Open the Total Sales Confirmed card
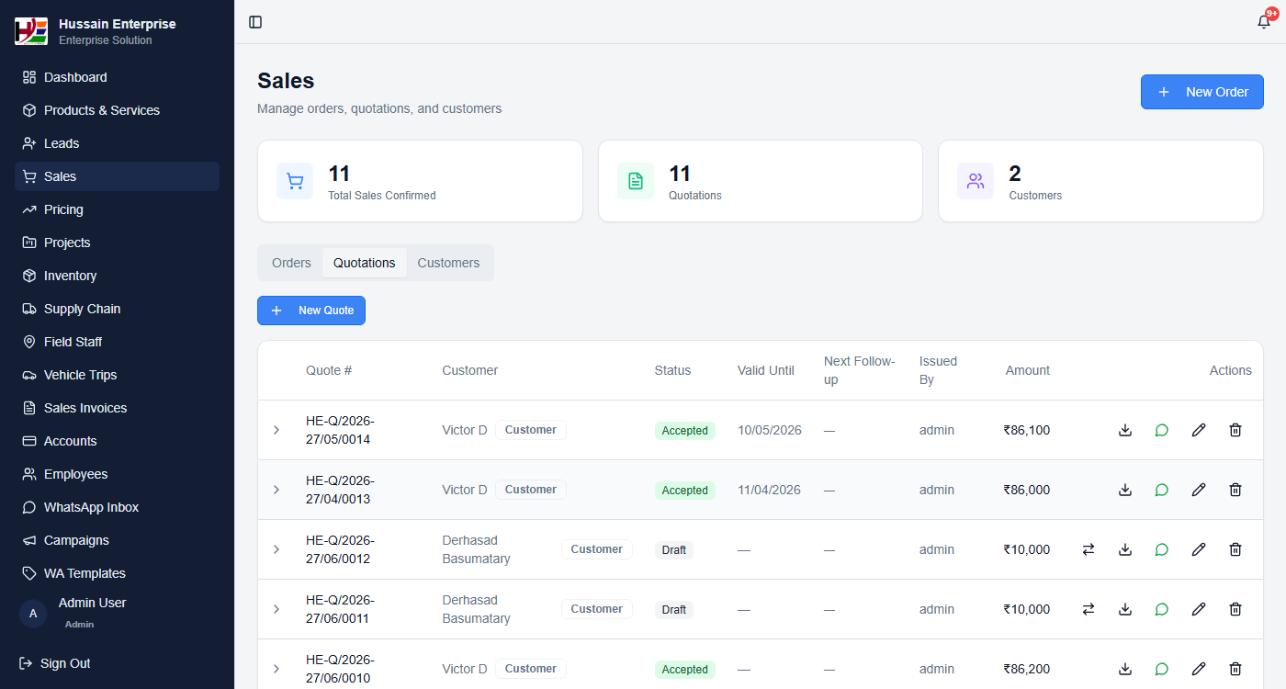Image resolution: width=1286 pixels, height=689 pixels. click(420, 181)
